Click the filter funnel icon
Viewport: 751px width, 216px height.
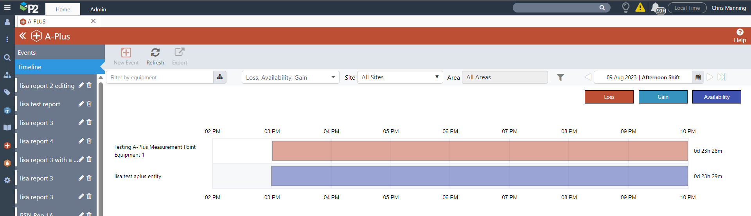(561, 77)
